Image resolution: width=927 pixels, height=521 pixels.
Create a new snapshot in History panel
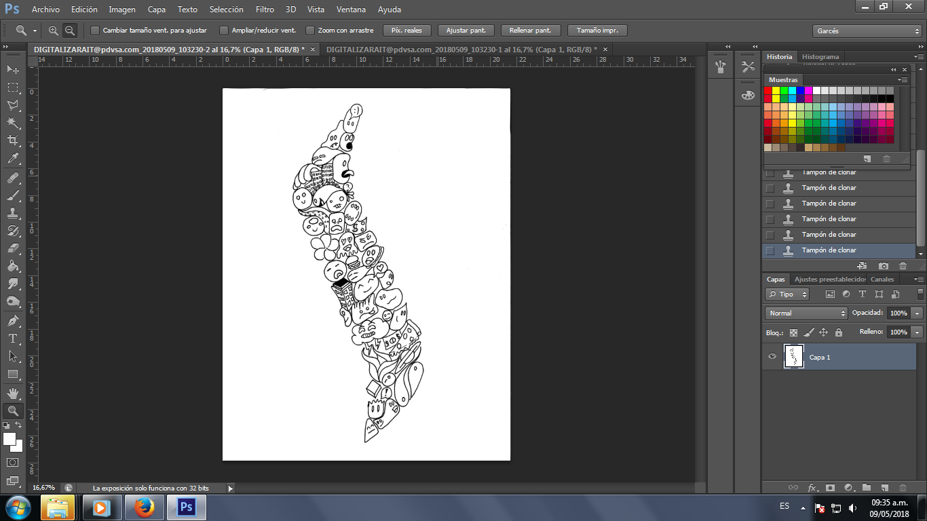tap(883, 266)
